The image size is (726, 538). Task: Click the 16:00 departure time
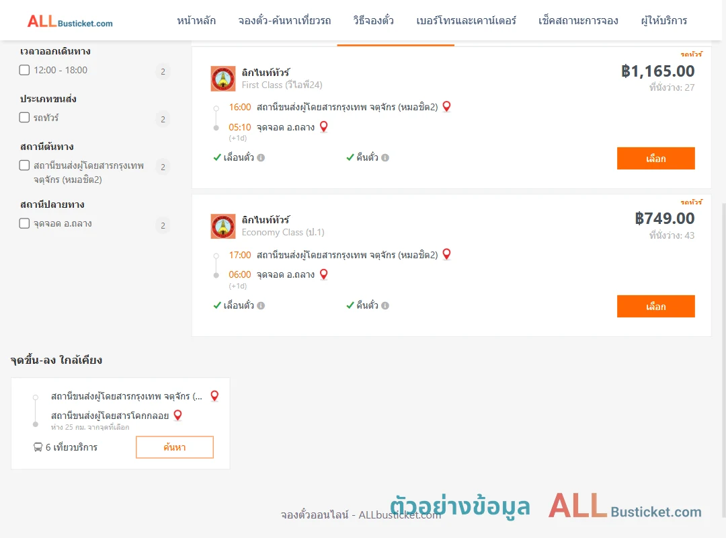[240, 107]
